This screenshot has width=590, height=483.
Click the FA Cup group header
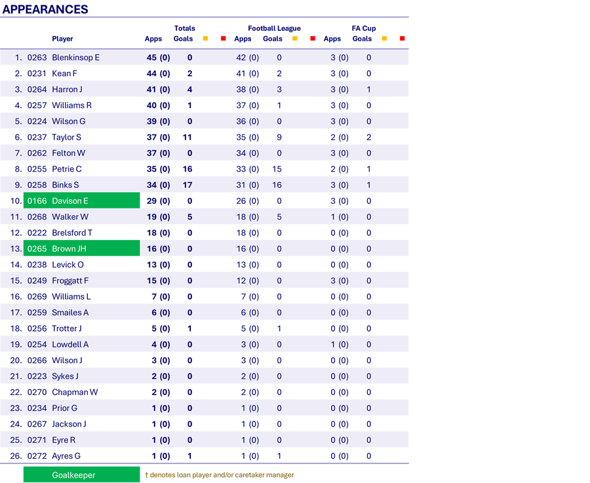point(364,28)
